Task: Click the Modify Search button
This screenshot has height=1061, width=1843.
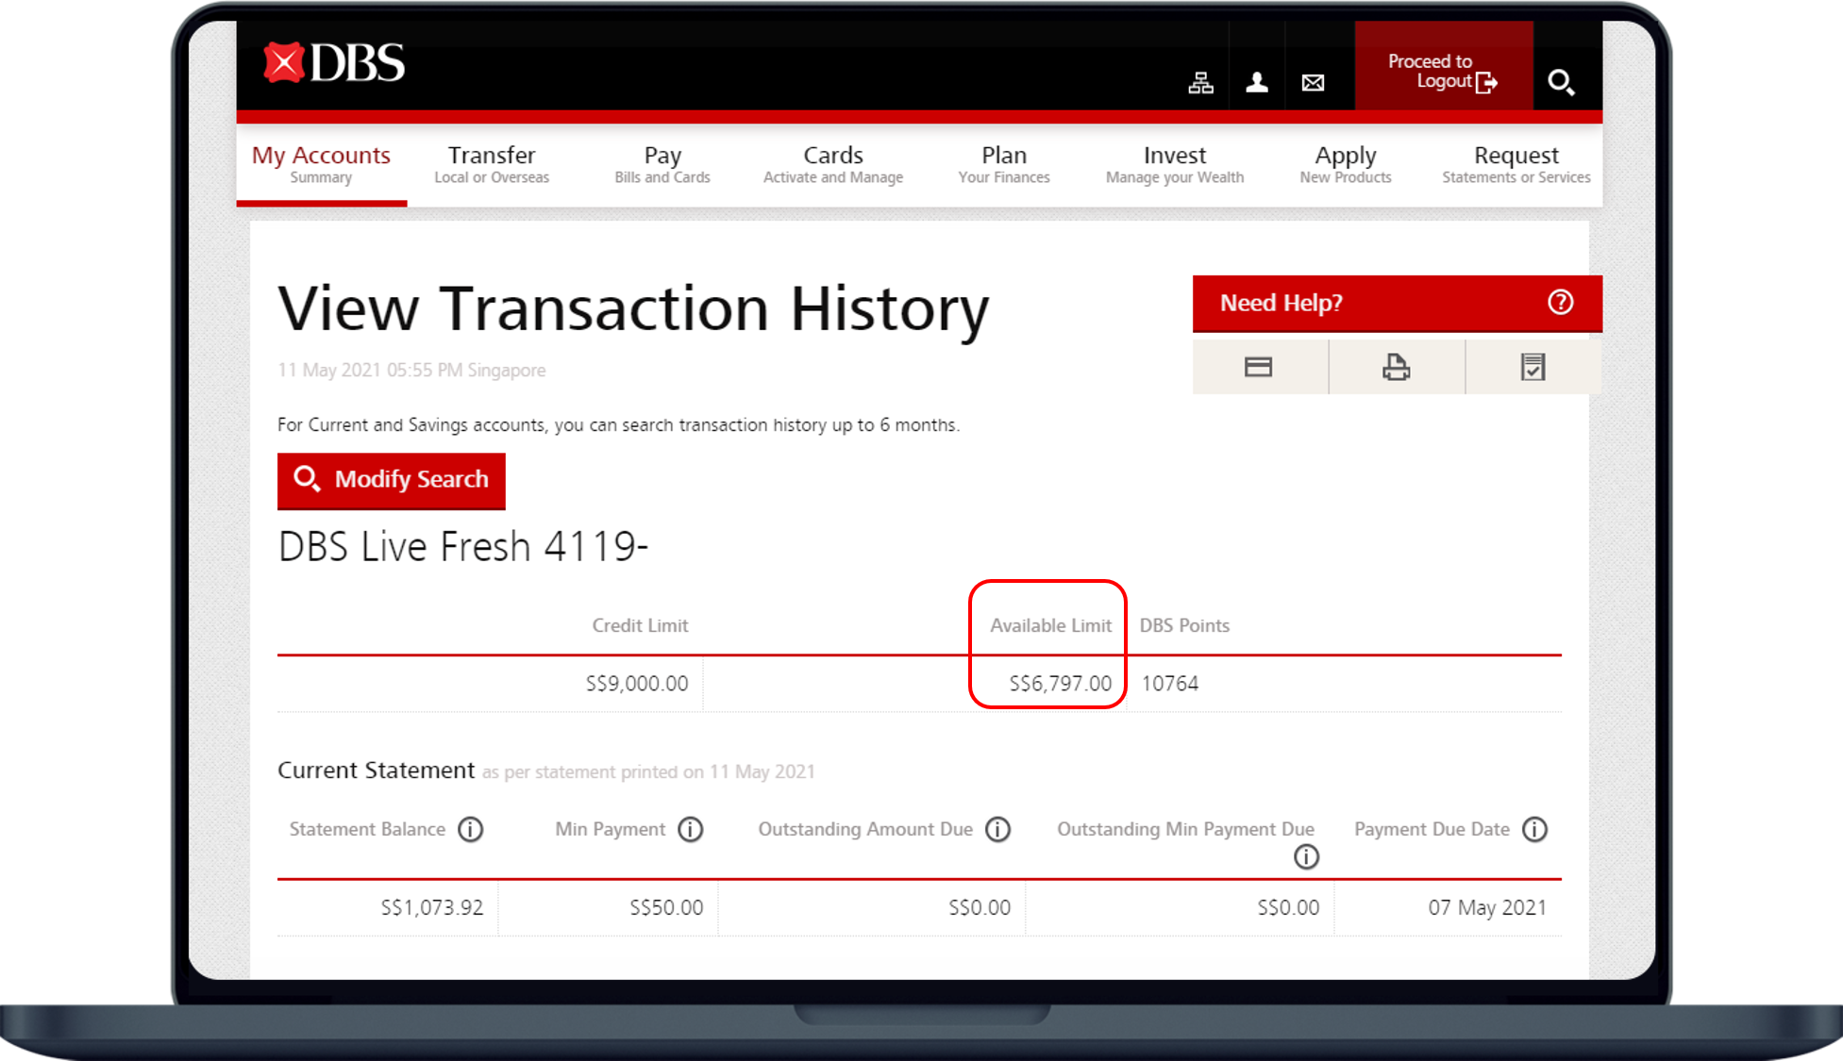Action: point(392,481)
